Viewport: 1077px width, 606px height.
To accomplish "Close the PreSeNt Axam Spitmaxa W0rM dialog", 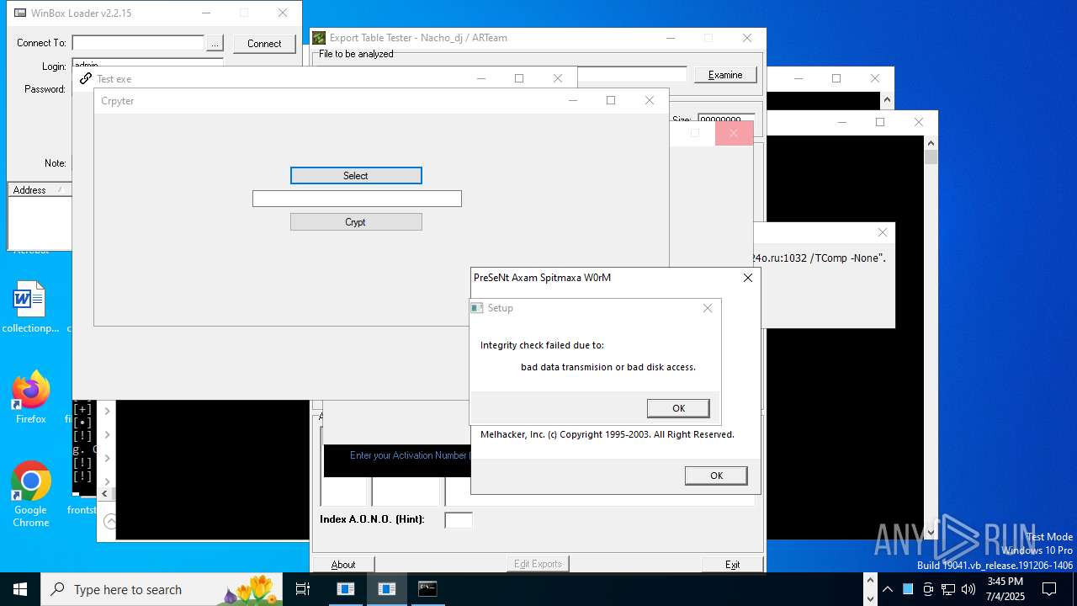I will coord(748,278).
